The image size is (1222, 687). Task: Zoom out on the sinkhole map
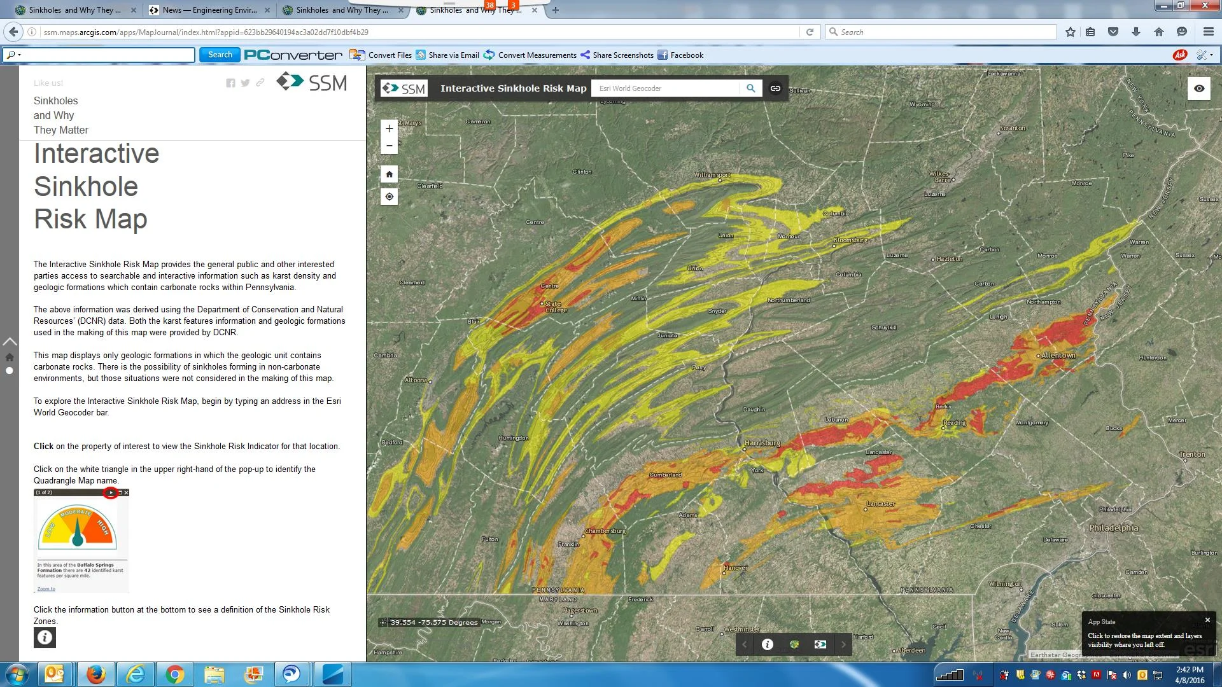click(389, 146)
